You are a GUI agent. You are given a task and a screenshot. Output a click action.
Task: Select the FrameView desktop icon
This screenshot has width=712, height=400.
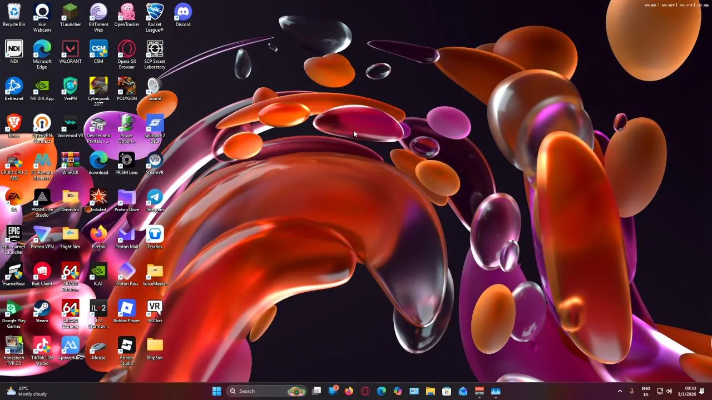pos(14,275)
